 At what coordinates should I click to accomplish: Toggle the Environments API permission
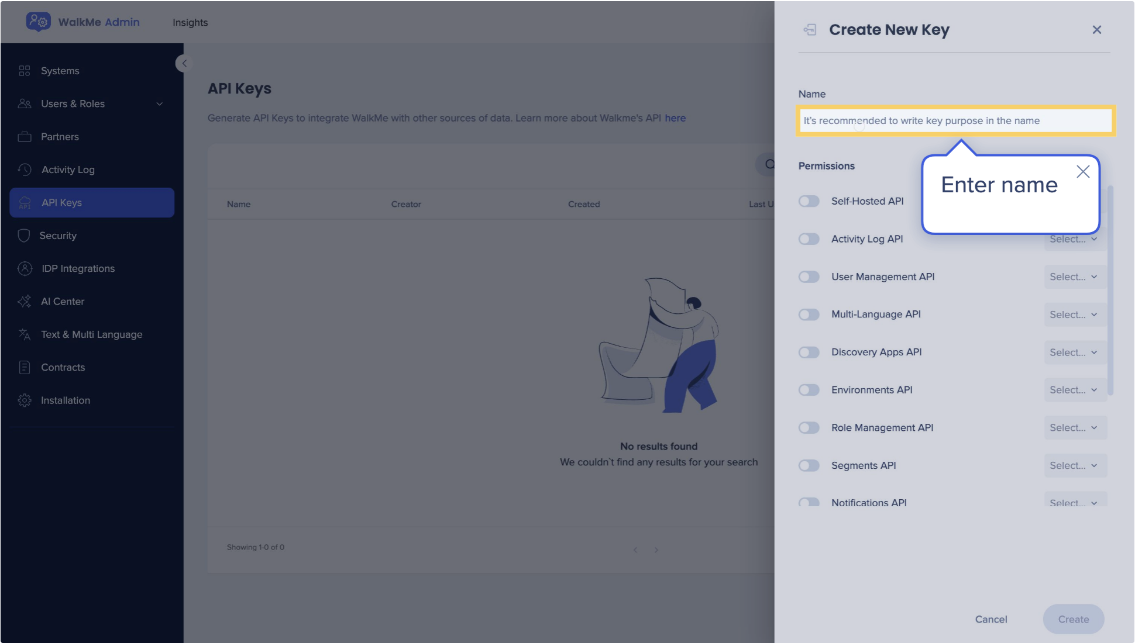tap(809, 390)
